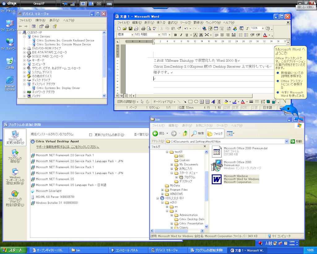Toggle character shading in Word

(x=201, y=35)
